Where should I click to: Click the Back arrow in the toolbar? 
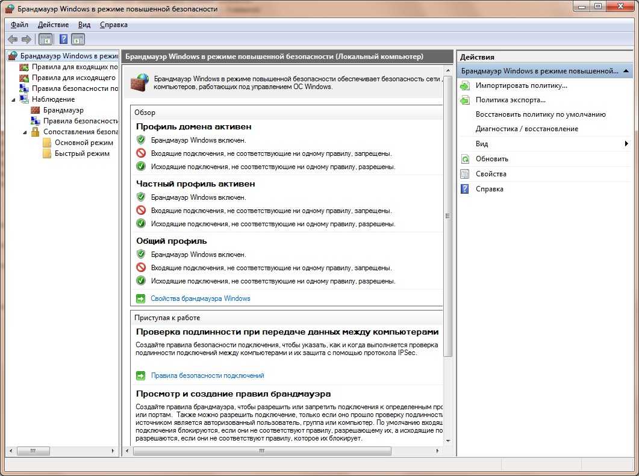tap(12, 39)
